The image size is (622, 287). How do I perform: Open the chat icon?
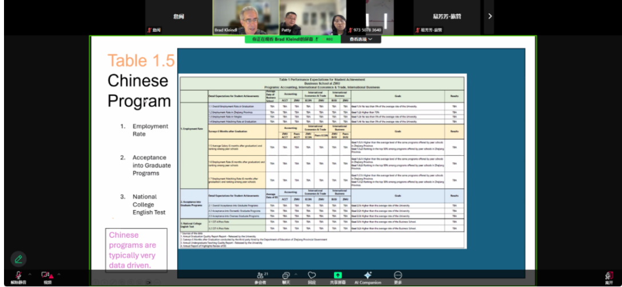coord(286,275)
